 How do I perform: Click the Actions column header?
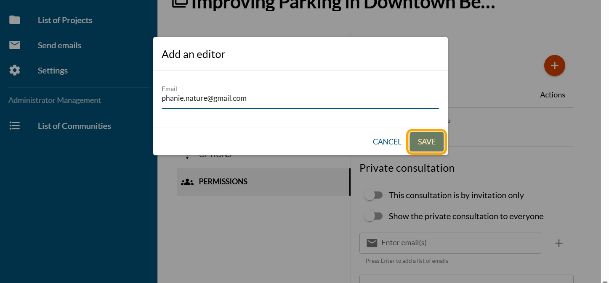click(552, 95)
